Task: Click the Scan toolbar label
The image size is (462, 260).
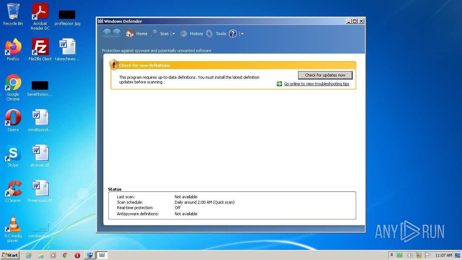Action: click(164, 34)
